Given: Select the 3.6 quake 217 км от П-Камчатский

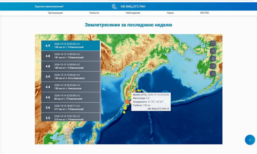Looking at the screenshot, I should 70,107.
